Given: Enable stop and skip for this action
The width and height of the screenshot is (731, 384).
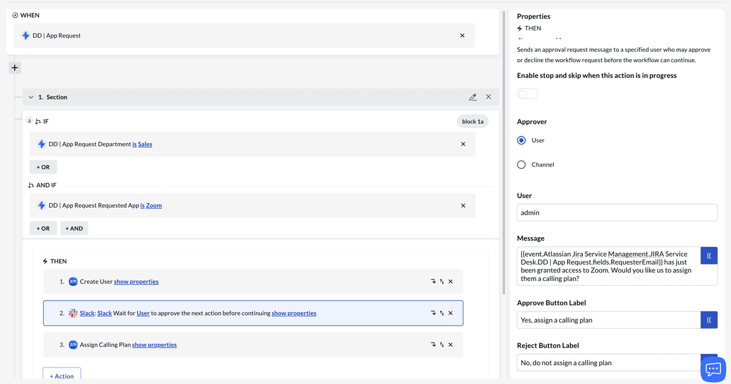Looking at the screenshot, I should point(527,93).
